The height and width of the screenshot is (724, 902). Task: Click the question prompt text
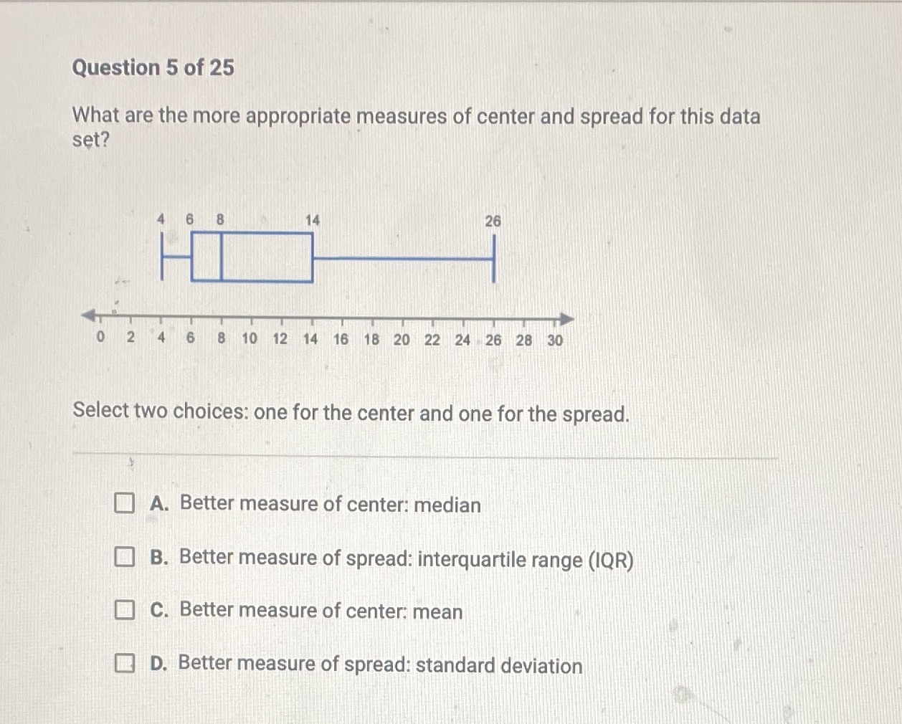pyautogui.click(x=417, y=116)
